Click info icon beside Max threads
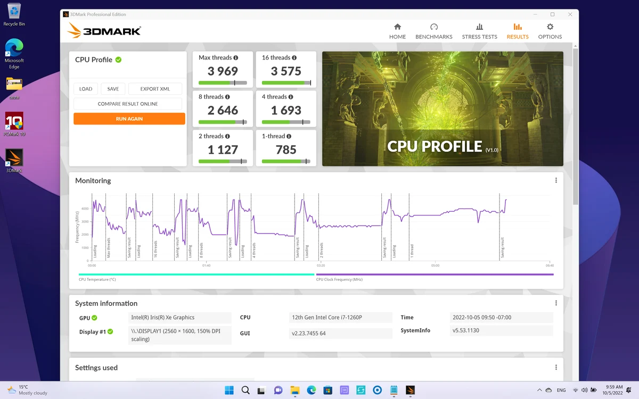Image resolution: width=639 pixels, height=399 pixels. 236,57
